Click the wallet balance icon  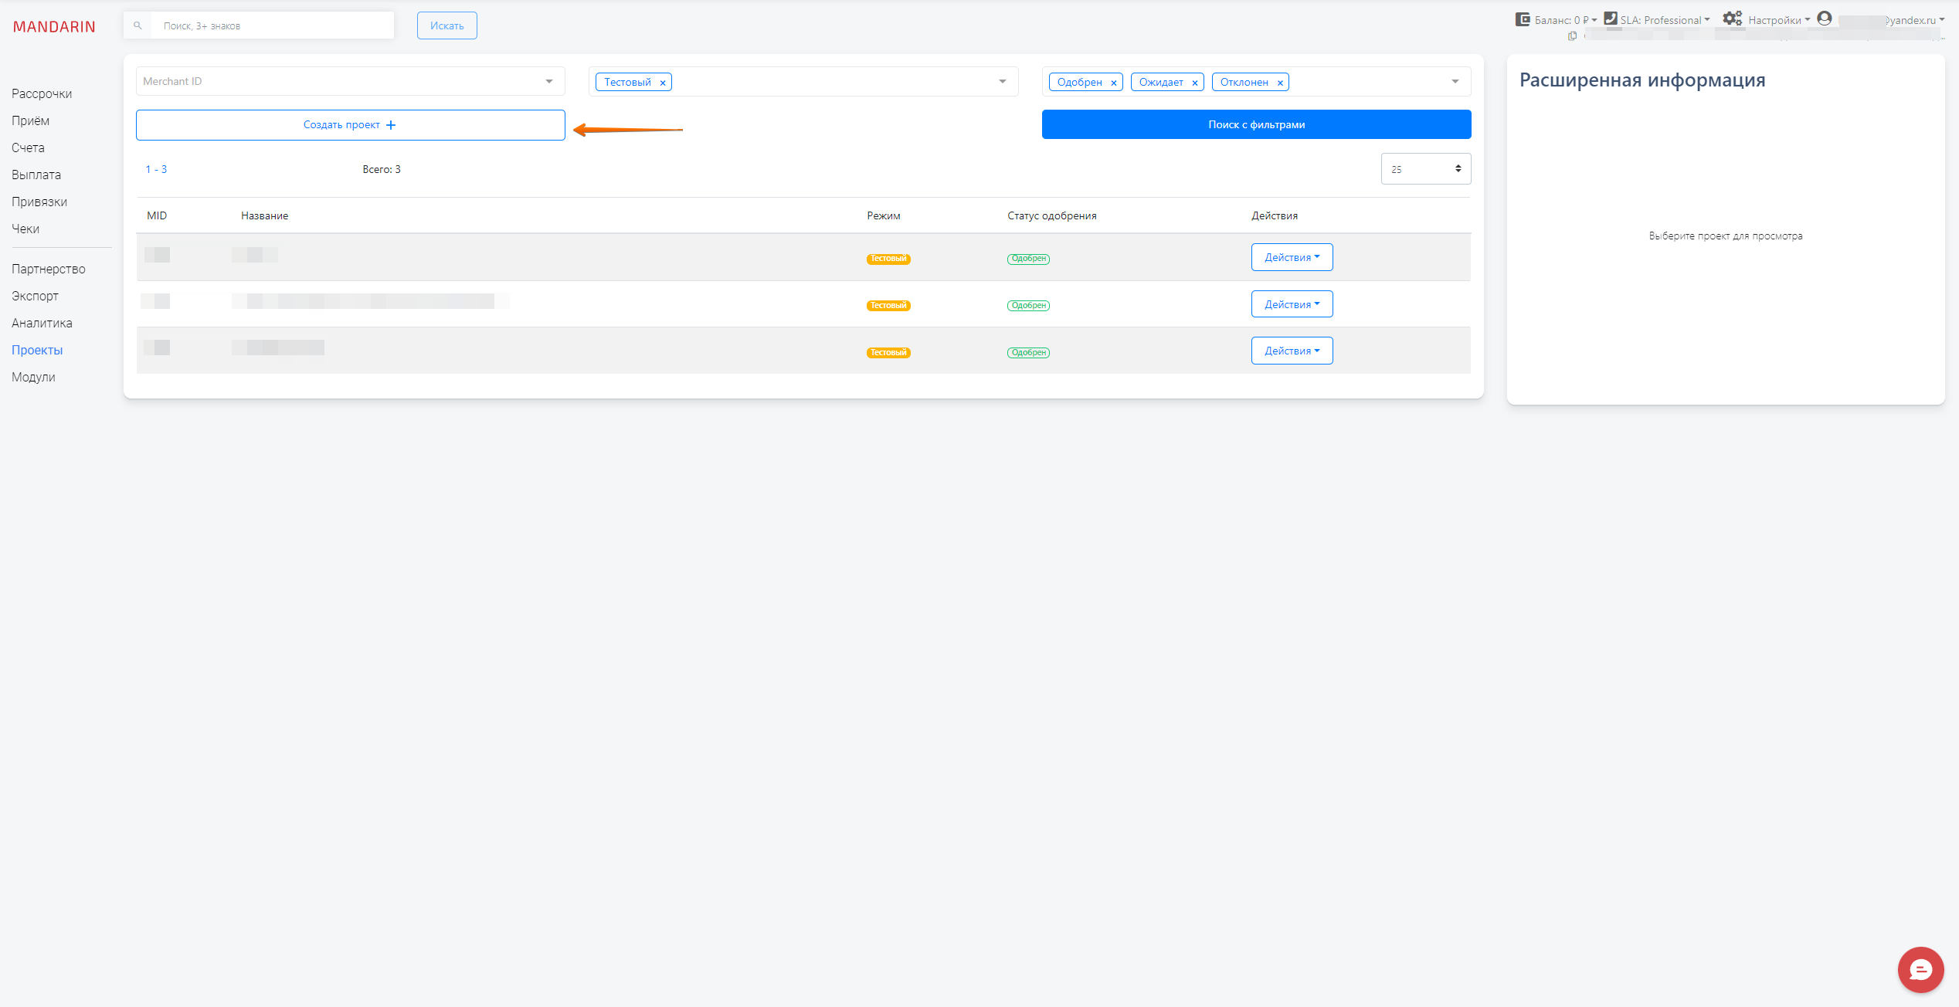tap(1523, 19)
